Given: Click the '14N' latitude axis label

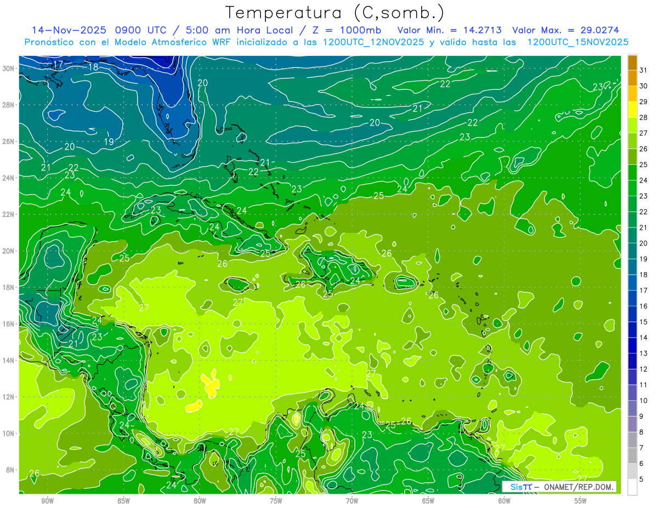Looking at the screenshot, I should click(x=9, y=361).
